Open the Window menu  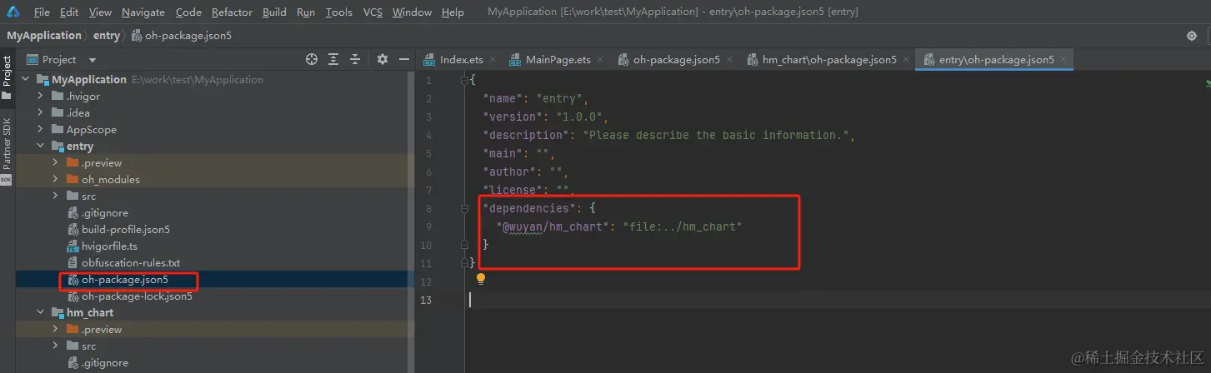tap(412, 12)
